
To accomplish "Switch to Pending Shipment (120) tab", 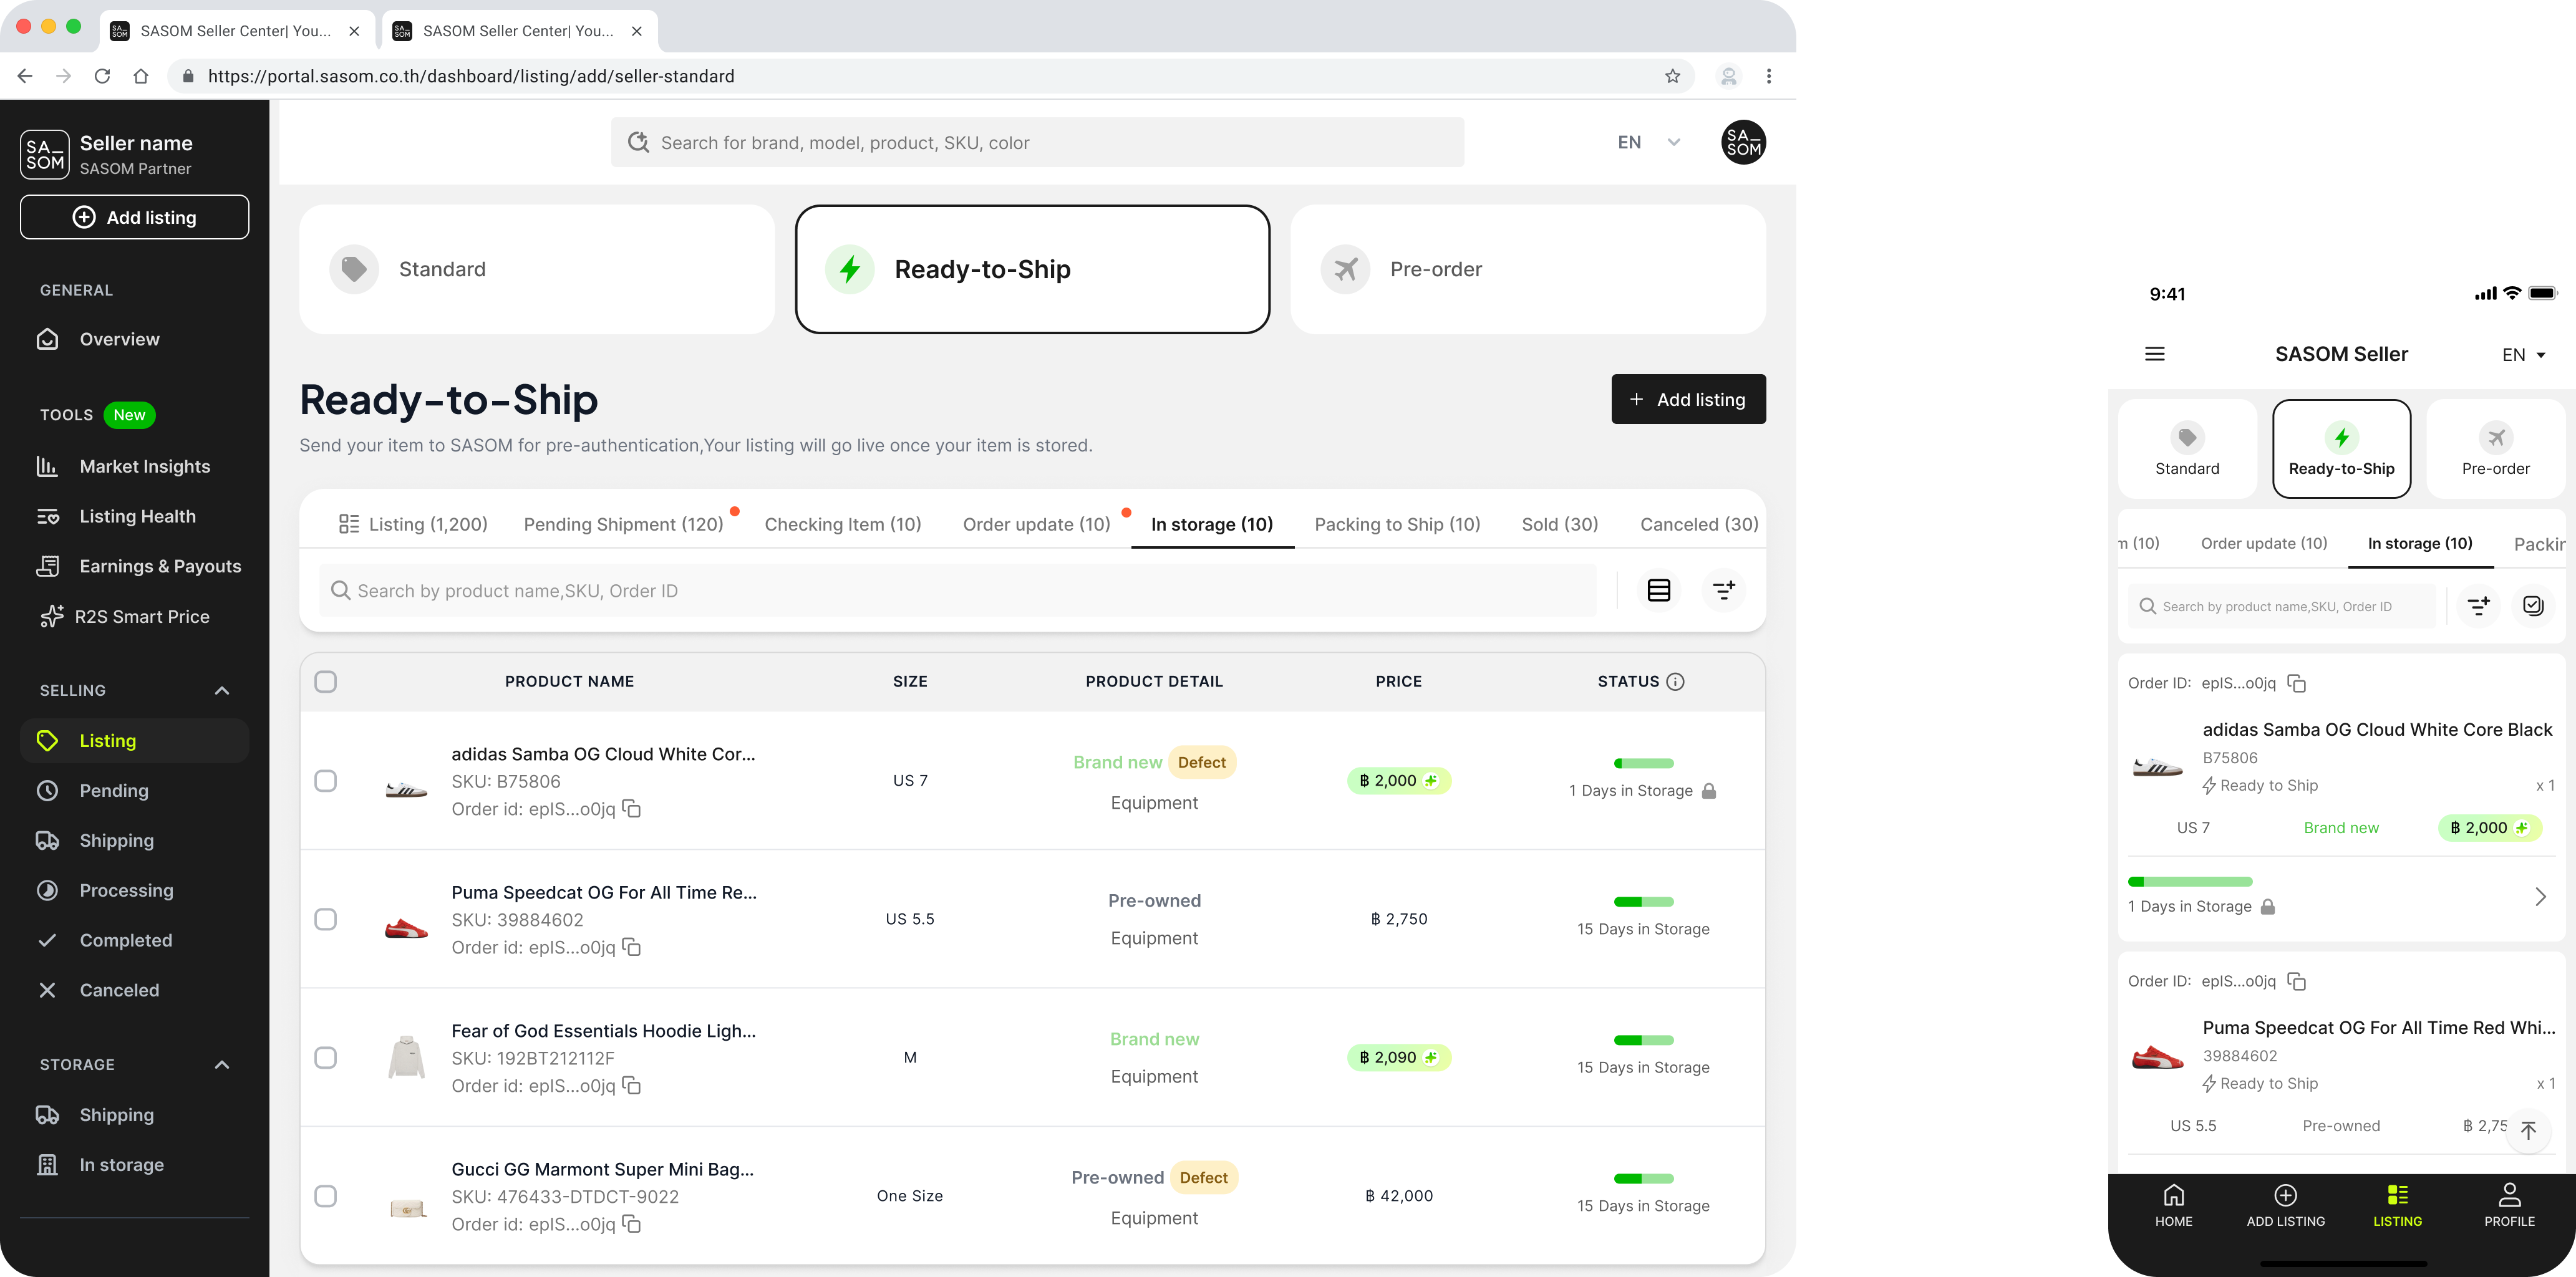I will [x=623, y=524].
